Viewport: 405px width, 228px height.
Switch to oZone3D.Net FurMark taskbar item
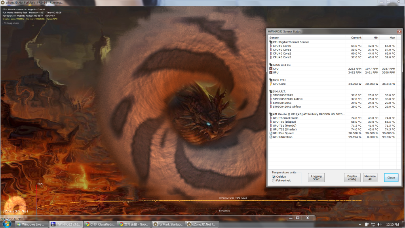[202, 224]
